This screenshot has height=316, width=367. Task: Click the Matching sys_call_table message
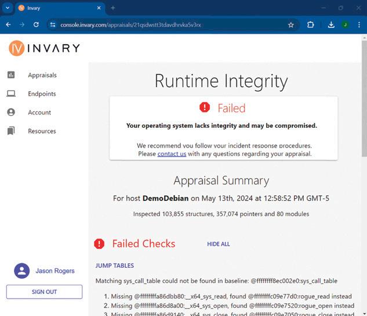(x=216, y=281)
